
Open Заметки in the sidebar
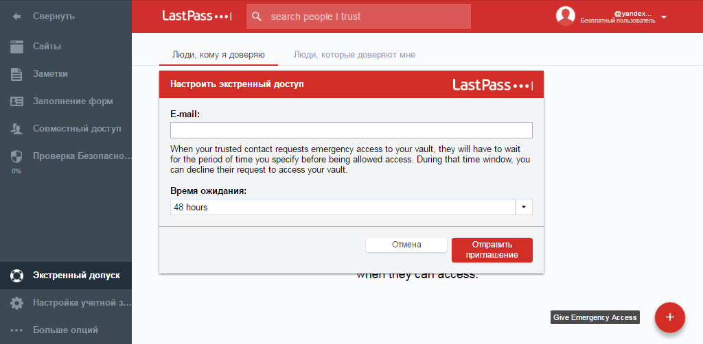click(66, 74)
